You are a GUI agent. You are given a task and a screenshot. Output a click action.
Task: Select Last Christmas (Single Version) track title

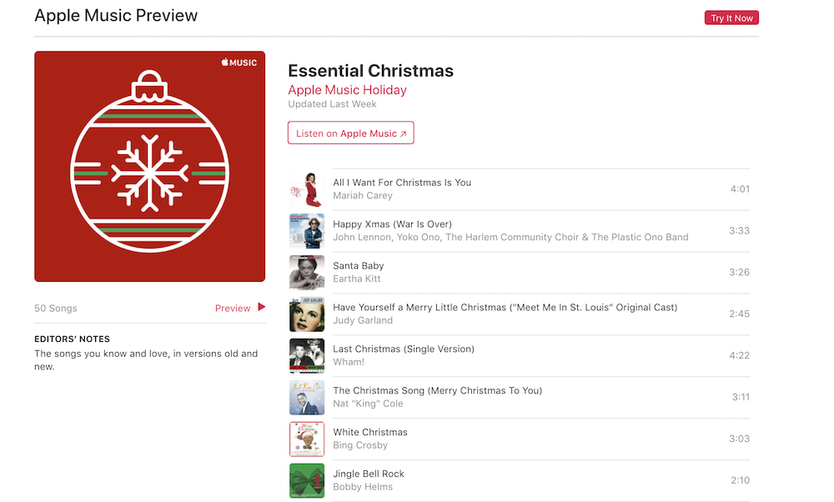[404, 349]
